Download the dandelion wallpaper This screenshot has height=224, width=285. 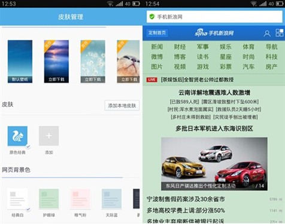tap(93, 62)
